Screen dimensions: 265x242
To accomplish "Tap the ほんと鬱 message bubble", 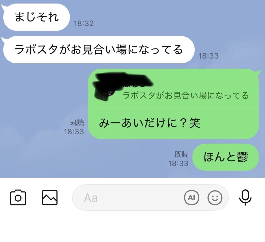I will pos(226,157).
